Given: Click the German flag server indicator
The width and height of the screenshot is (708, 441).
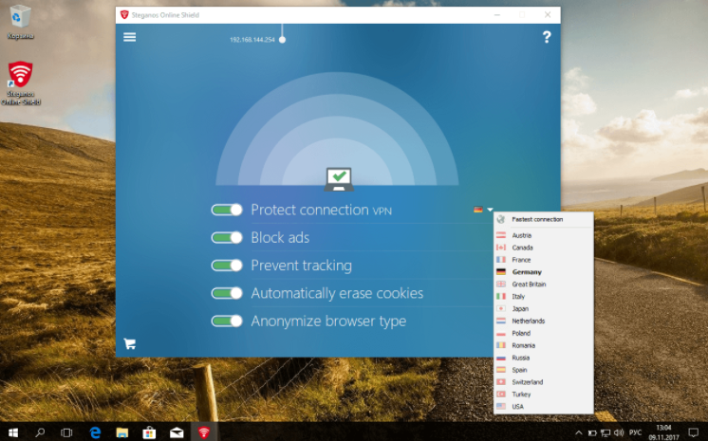Looking at the screenshot, I should (478, 210).
